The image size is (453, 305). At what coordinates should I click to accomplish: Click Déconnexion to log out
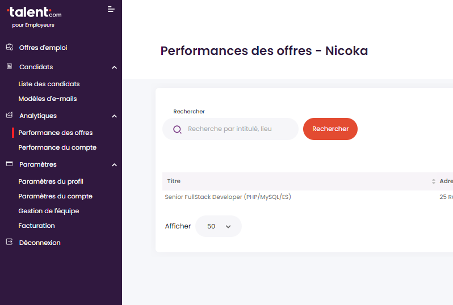click(x=40, y=243)
